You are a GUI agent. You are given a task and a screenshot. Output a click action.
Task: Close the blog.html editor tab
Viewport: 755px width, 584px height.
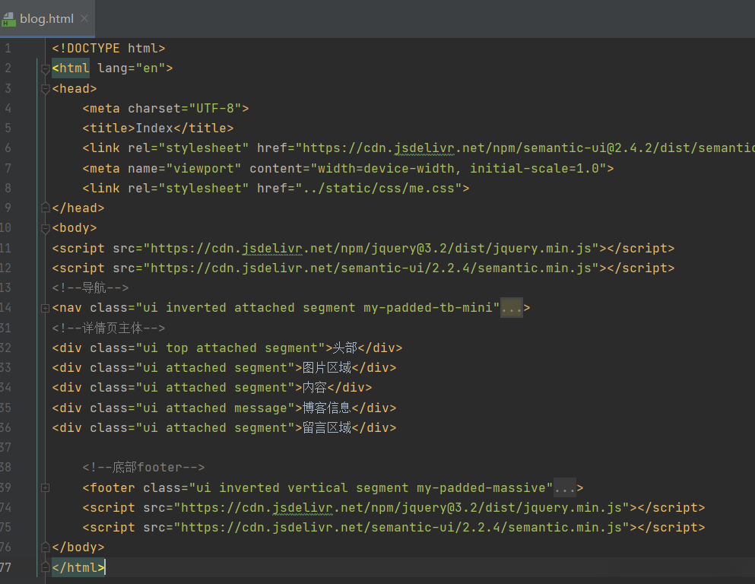pos(84,18)
